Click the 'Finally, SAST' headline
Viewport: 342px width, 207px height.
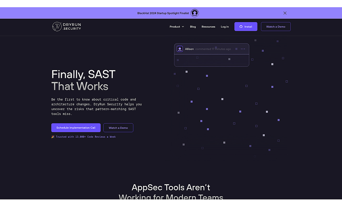click(x=83, y=74)
